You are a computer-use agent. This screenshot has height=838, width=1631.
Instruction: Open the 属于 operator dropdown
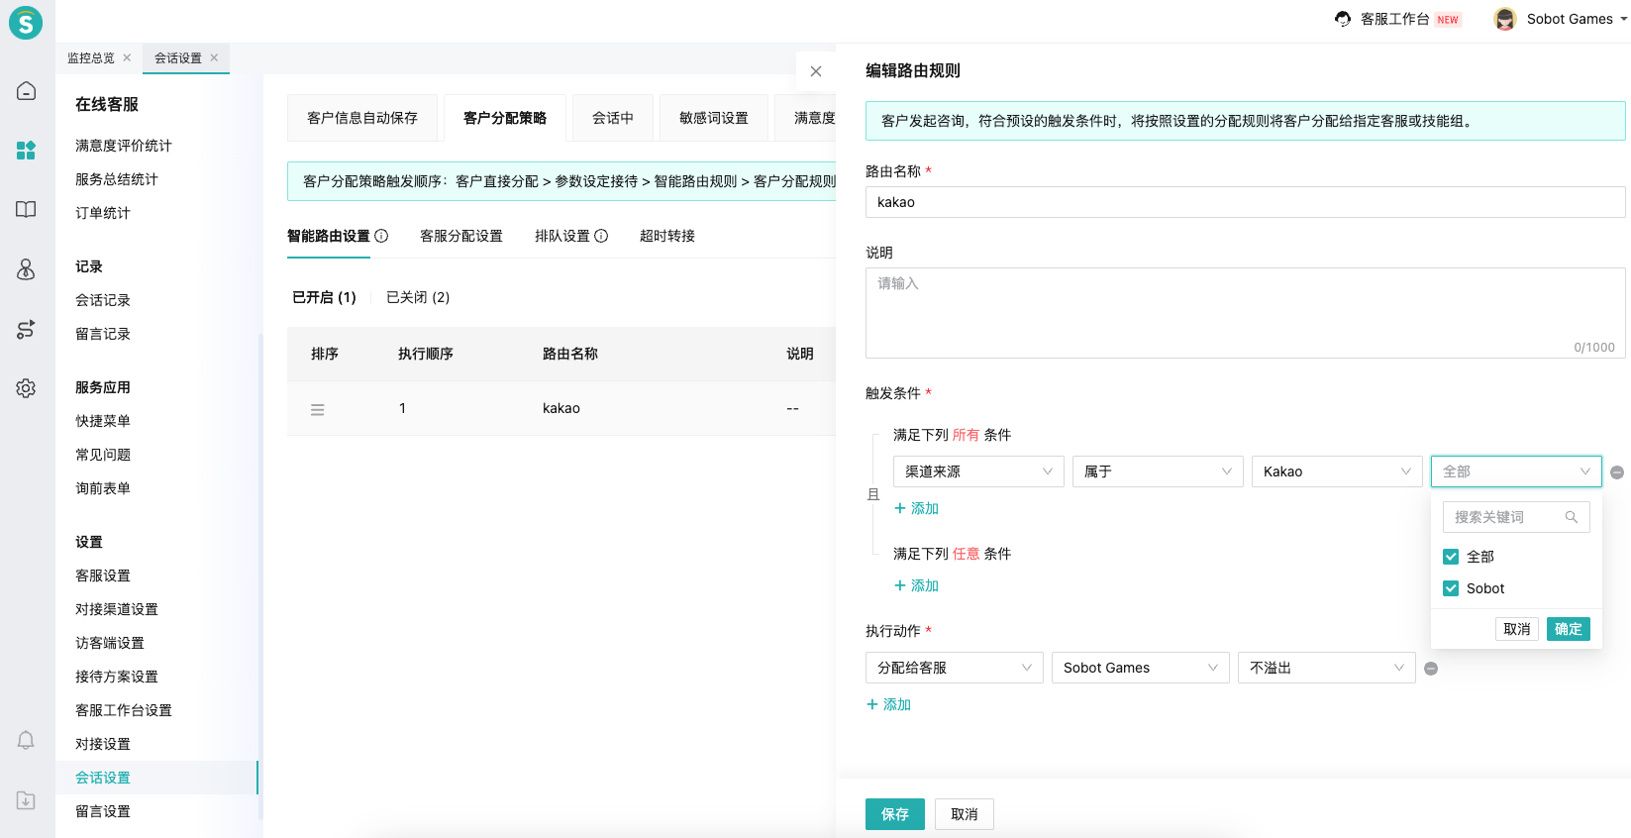pos(1158,471)
